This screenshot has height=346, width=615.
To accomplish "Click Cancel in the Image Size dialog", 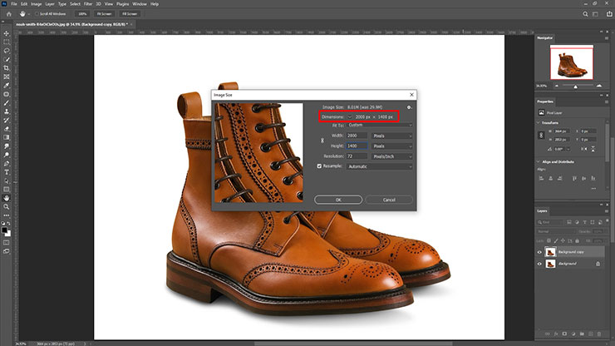I will (387, 200).
